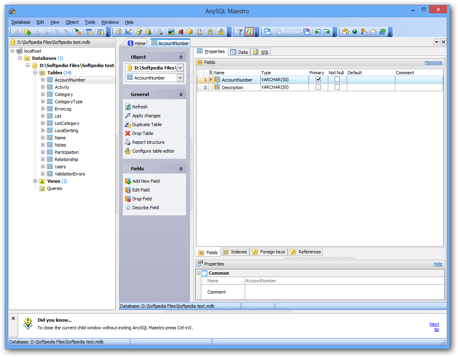Click the house home page toolbar icon

pyautogui.click(x=346, y=32)
